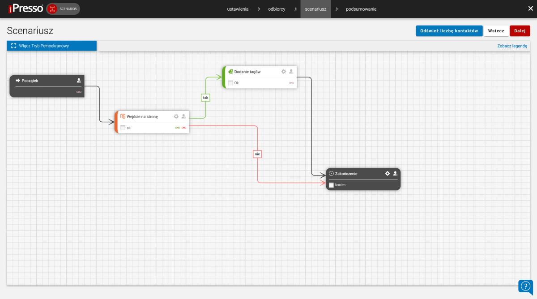Click red link connector on Dodanie tagów node

point(292,83)
